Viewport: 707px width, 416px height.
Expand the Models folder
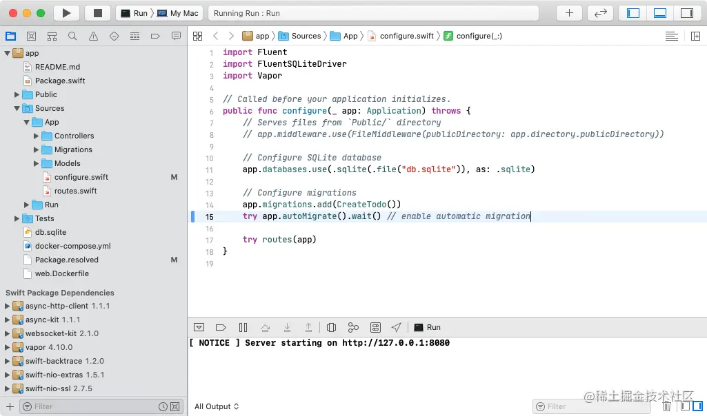[36, 163]
